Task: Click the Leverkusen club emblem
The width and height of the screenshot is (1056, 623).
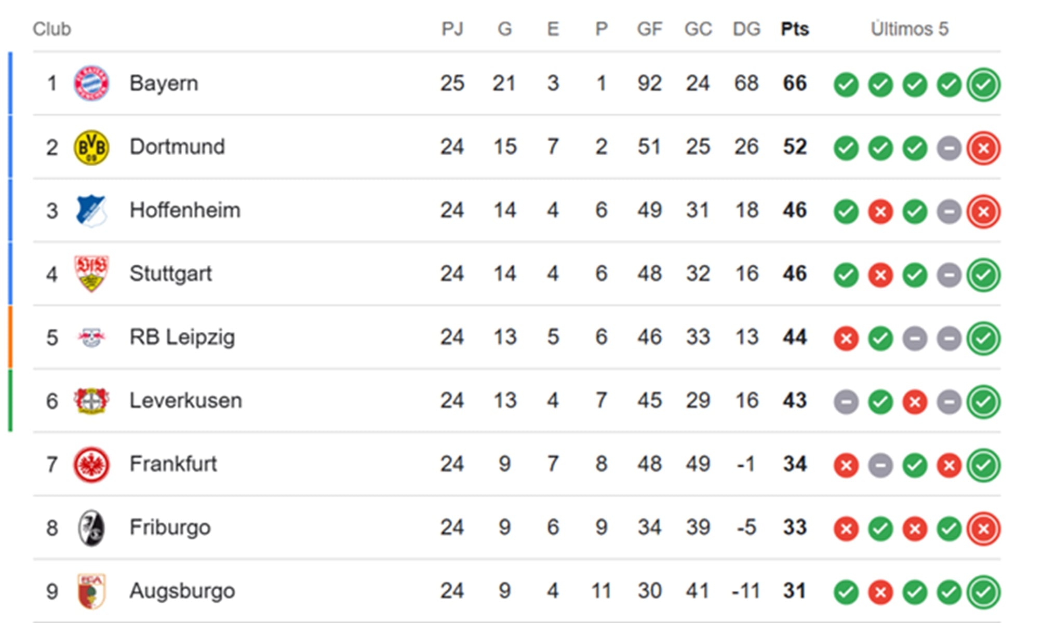Action: pyautogui.click(x=91, y=400)
